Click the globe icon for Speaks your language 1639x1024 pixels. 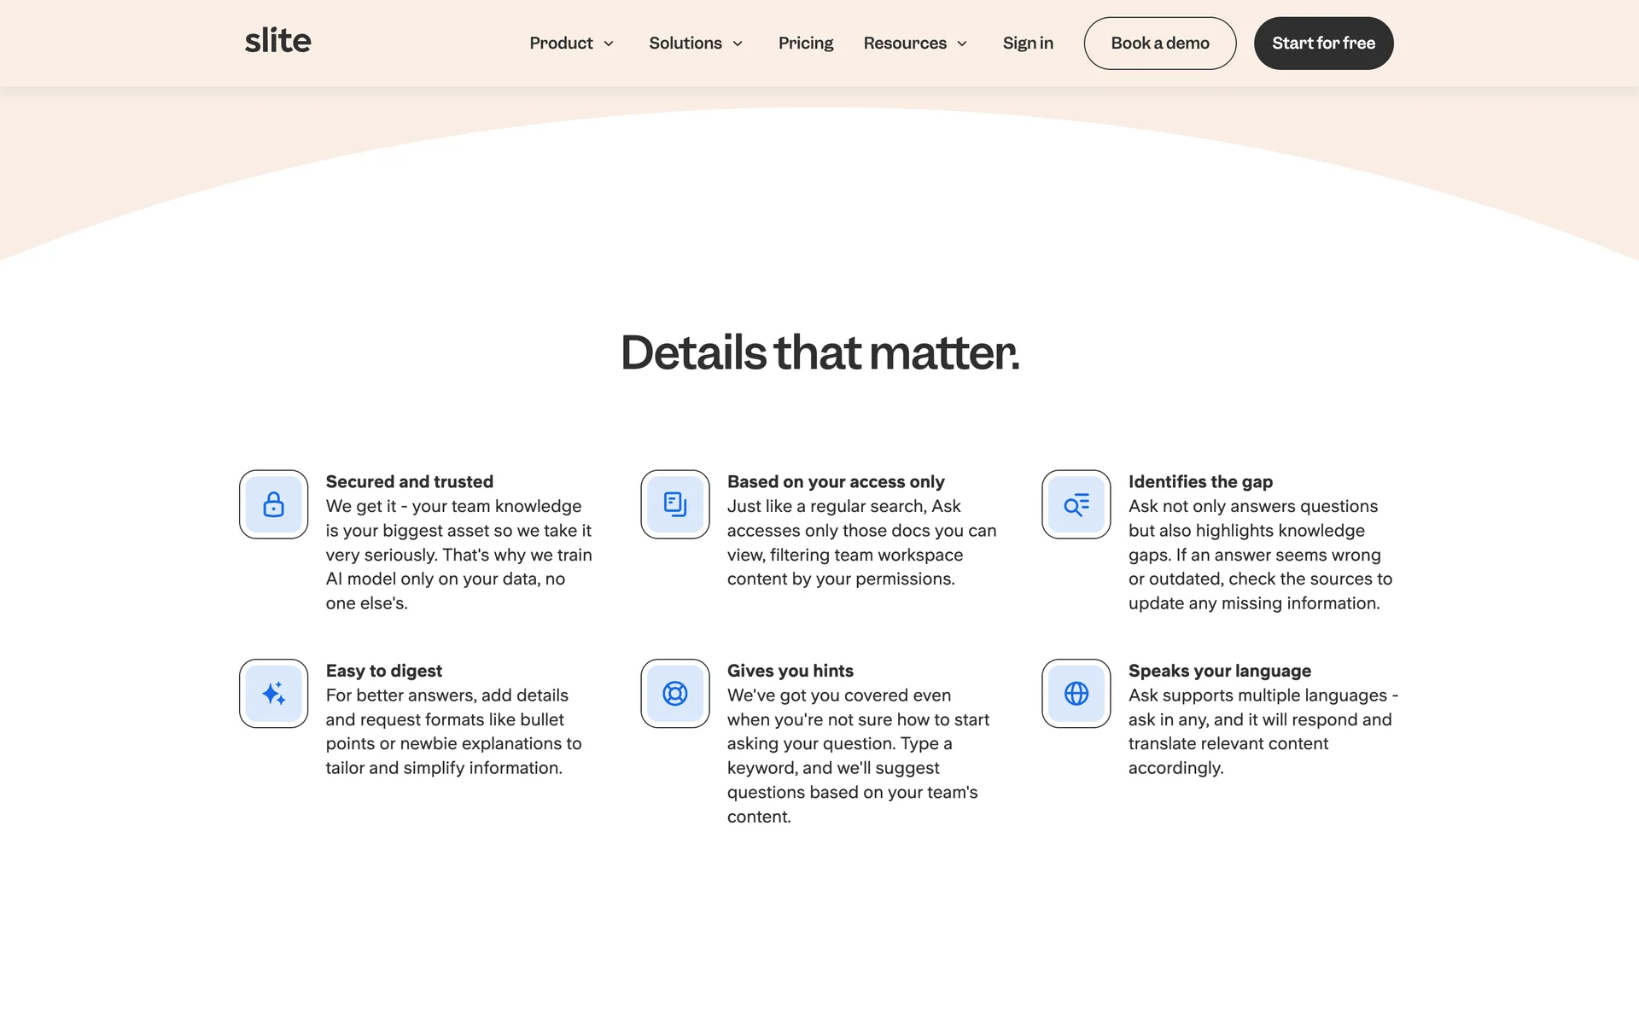1076,693
